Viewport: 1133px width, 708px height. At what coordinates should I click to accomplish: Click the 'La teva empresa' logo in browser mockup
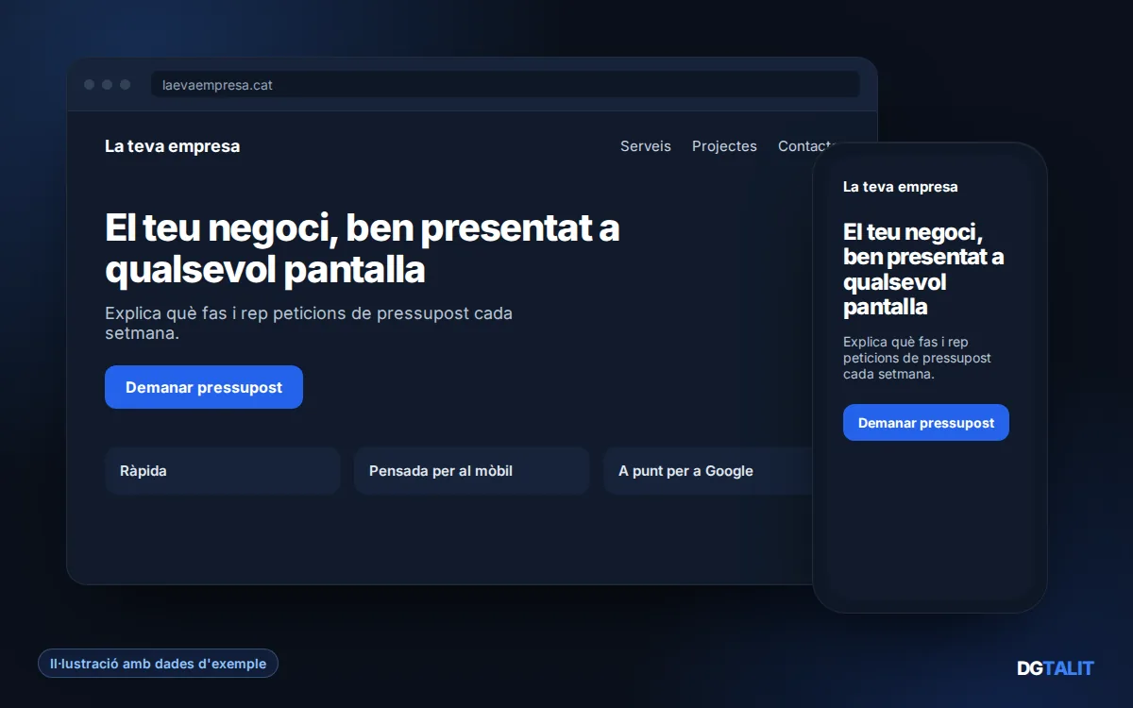pos(172,146)
